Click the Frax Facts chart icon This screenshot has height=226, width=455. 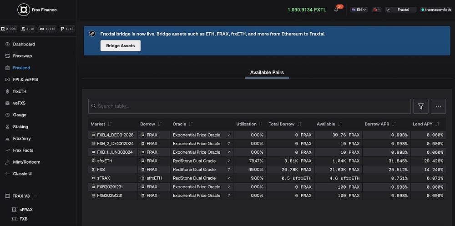tap(8, 150)
